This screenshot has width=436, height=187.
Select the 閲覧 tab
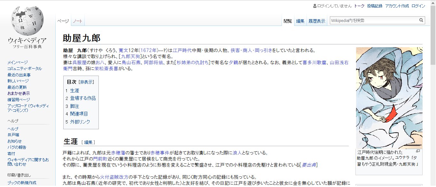click(288, 21)
